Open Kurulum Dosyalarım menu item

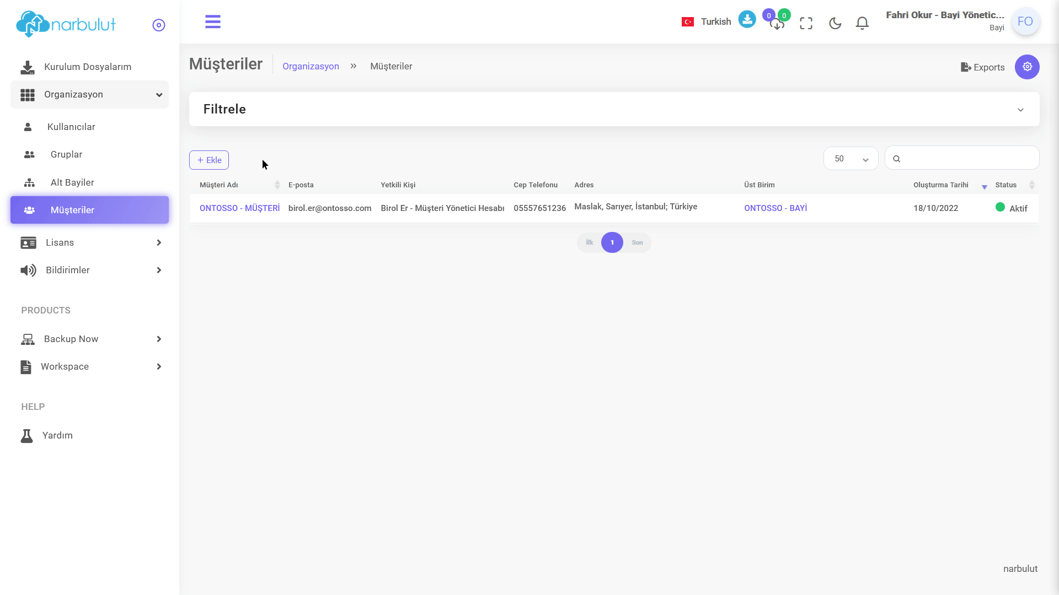point(89,67)
